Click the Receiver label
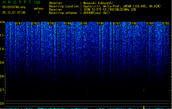The height and width of the screenshot is (109, 172). pos(56,10)
